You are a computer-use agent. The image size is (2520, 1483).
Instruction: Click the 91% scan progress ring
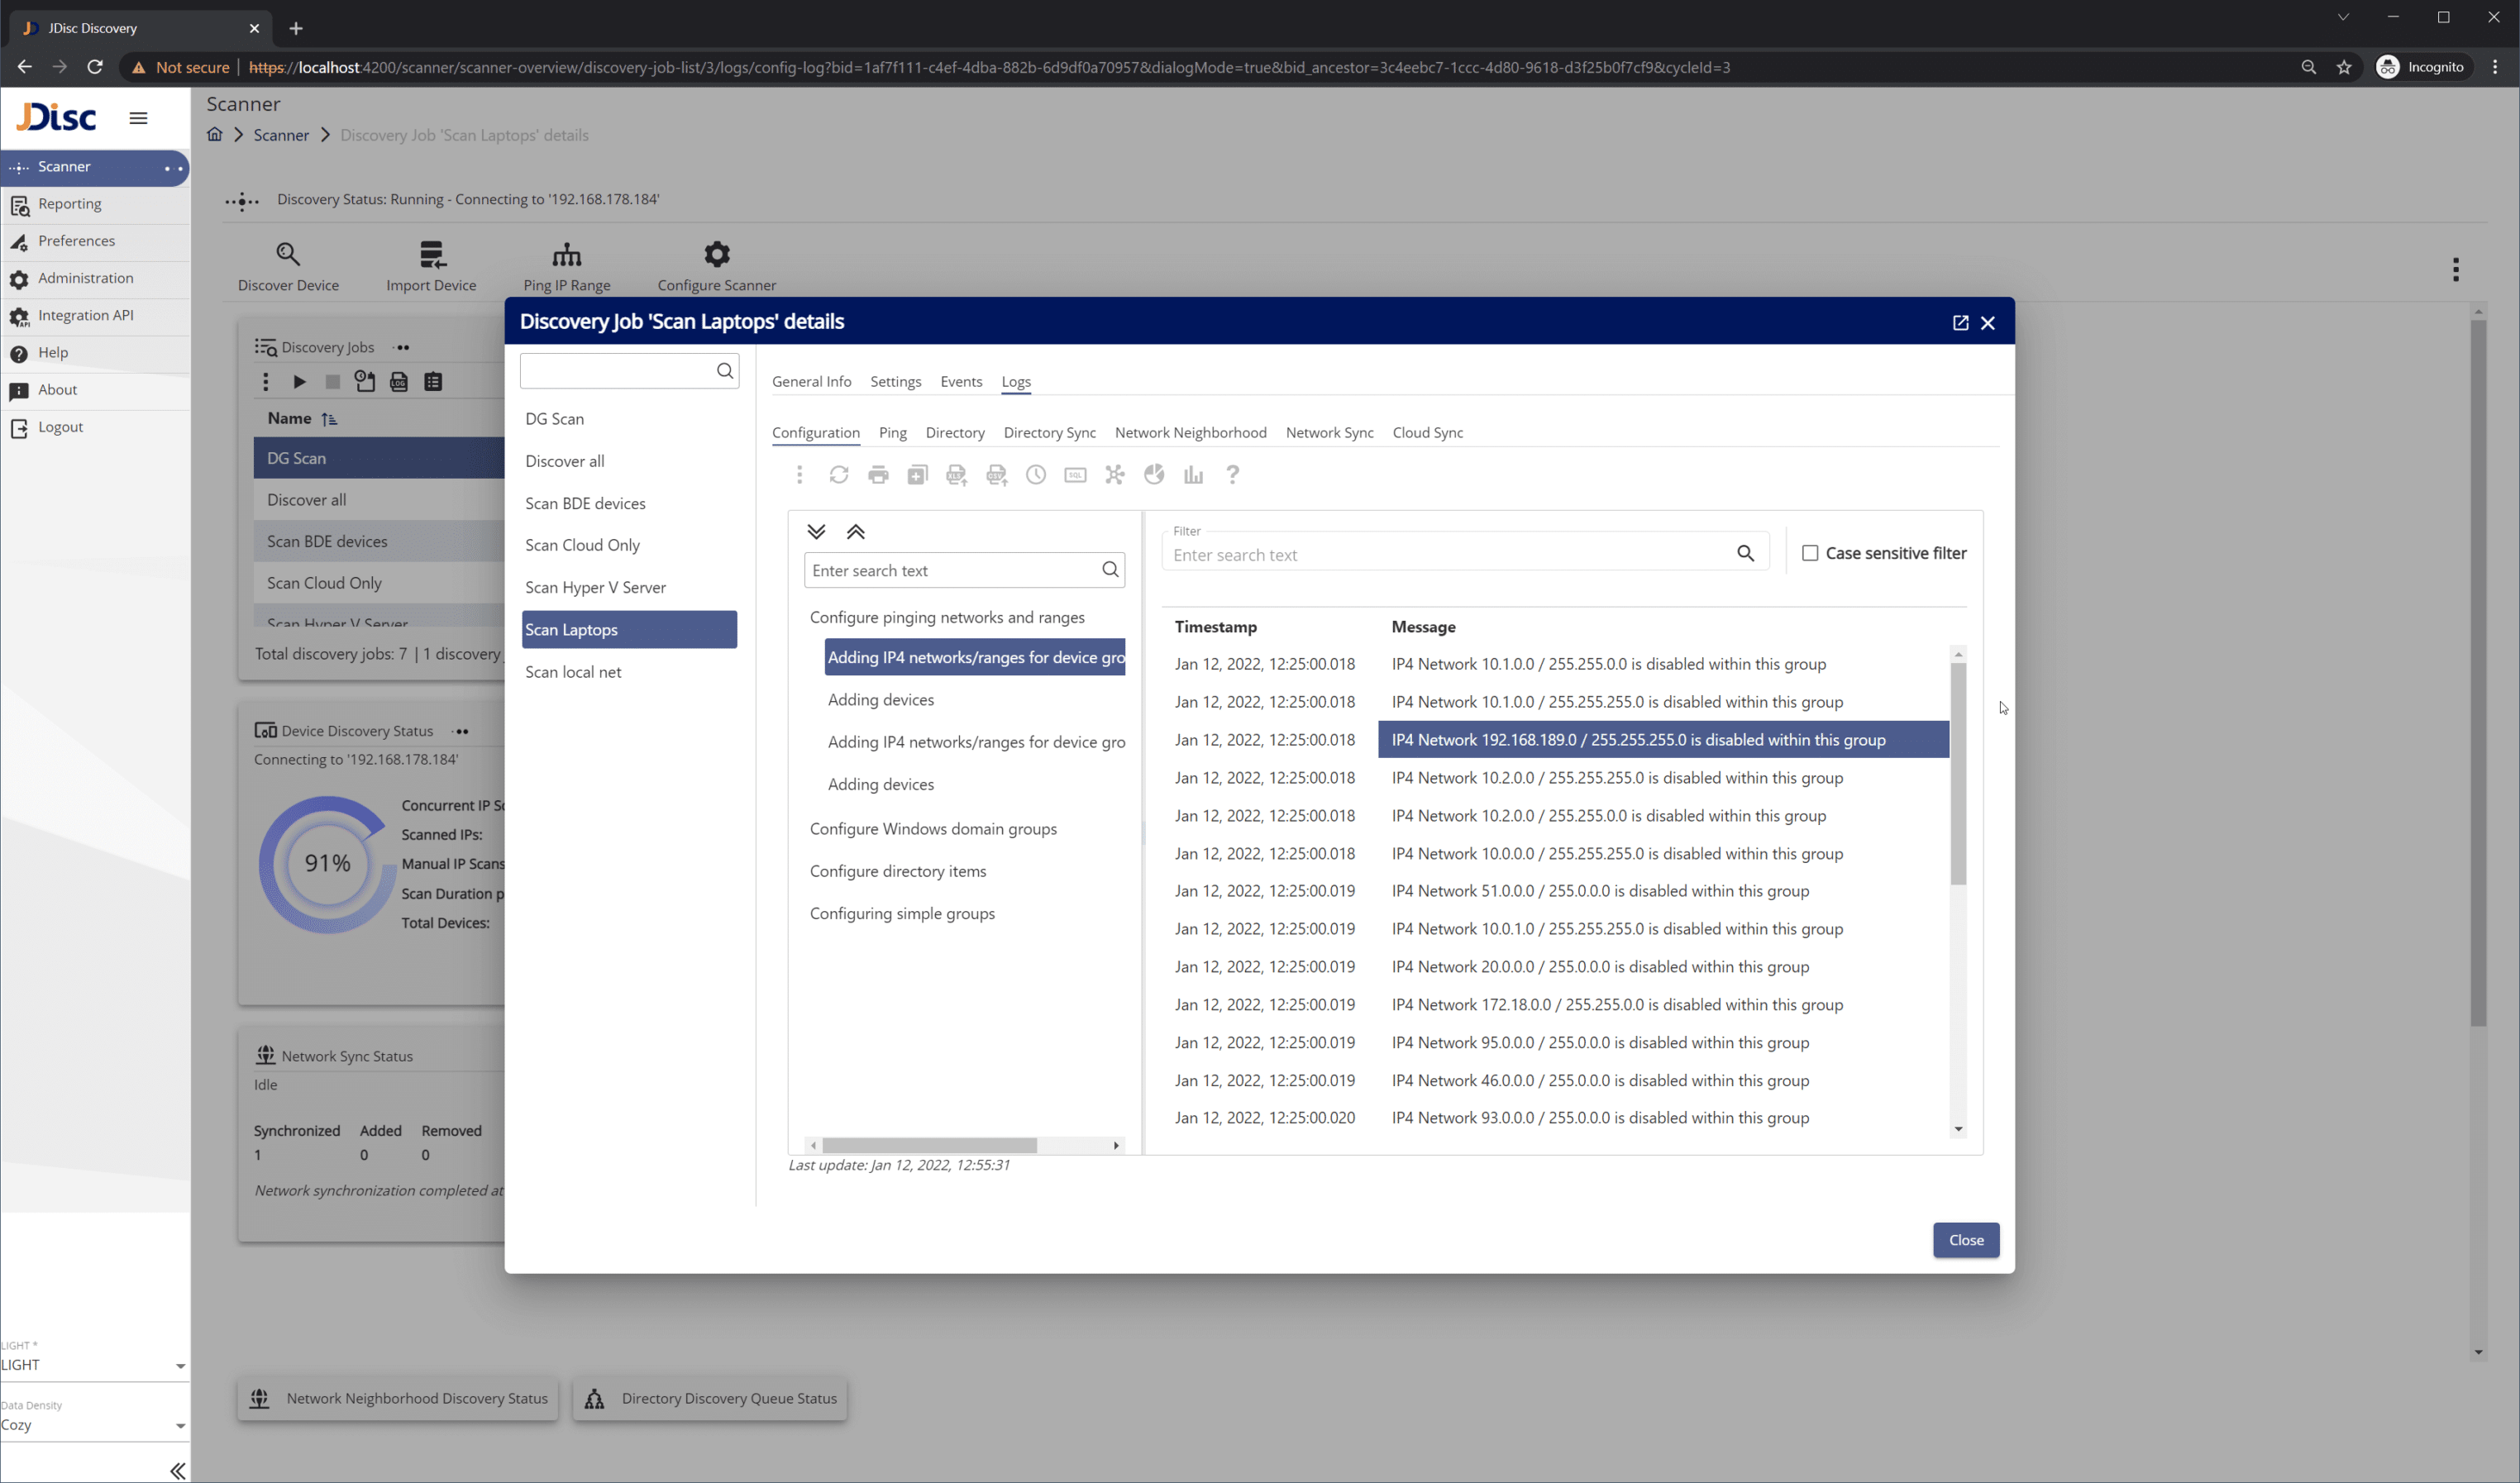(x=327, y=863)
